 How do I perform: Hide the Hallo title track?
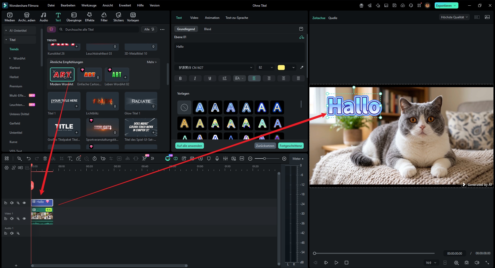tap(24, 203)
